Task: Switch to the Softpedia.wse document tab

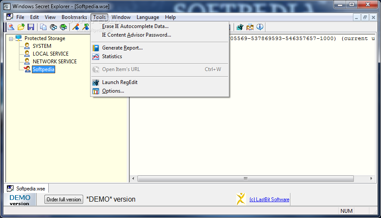Action: [x=26, y=188]
